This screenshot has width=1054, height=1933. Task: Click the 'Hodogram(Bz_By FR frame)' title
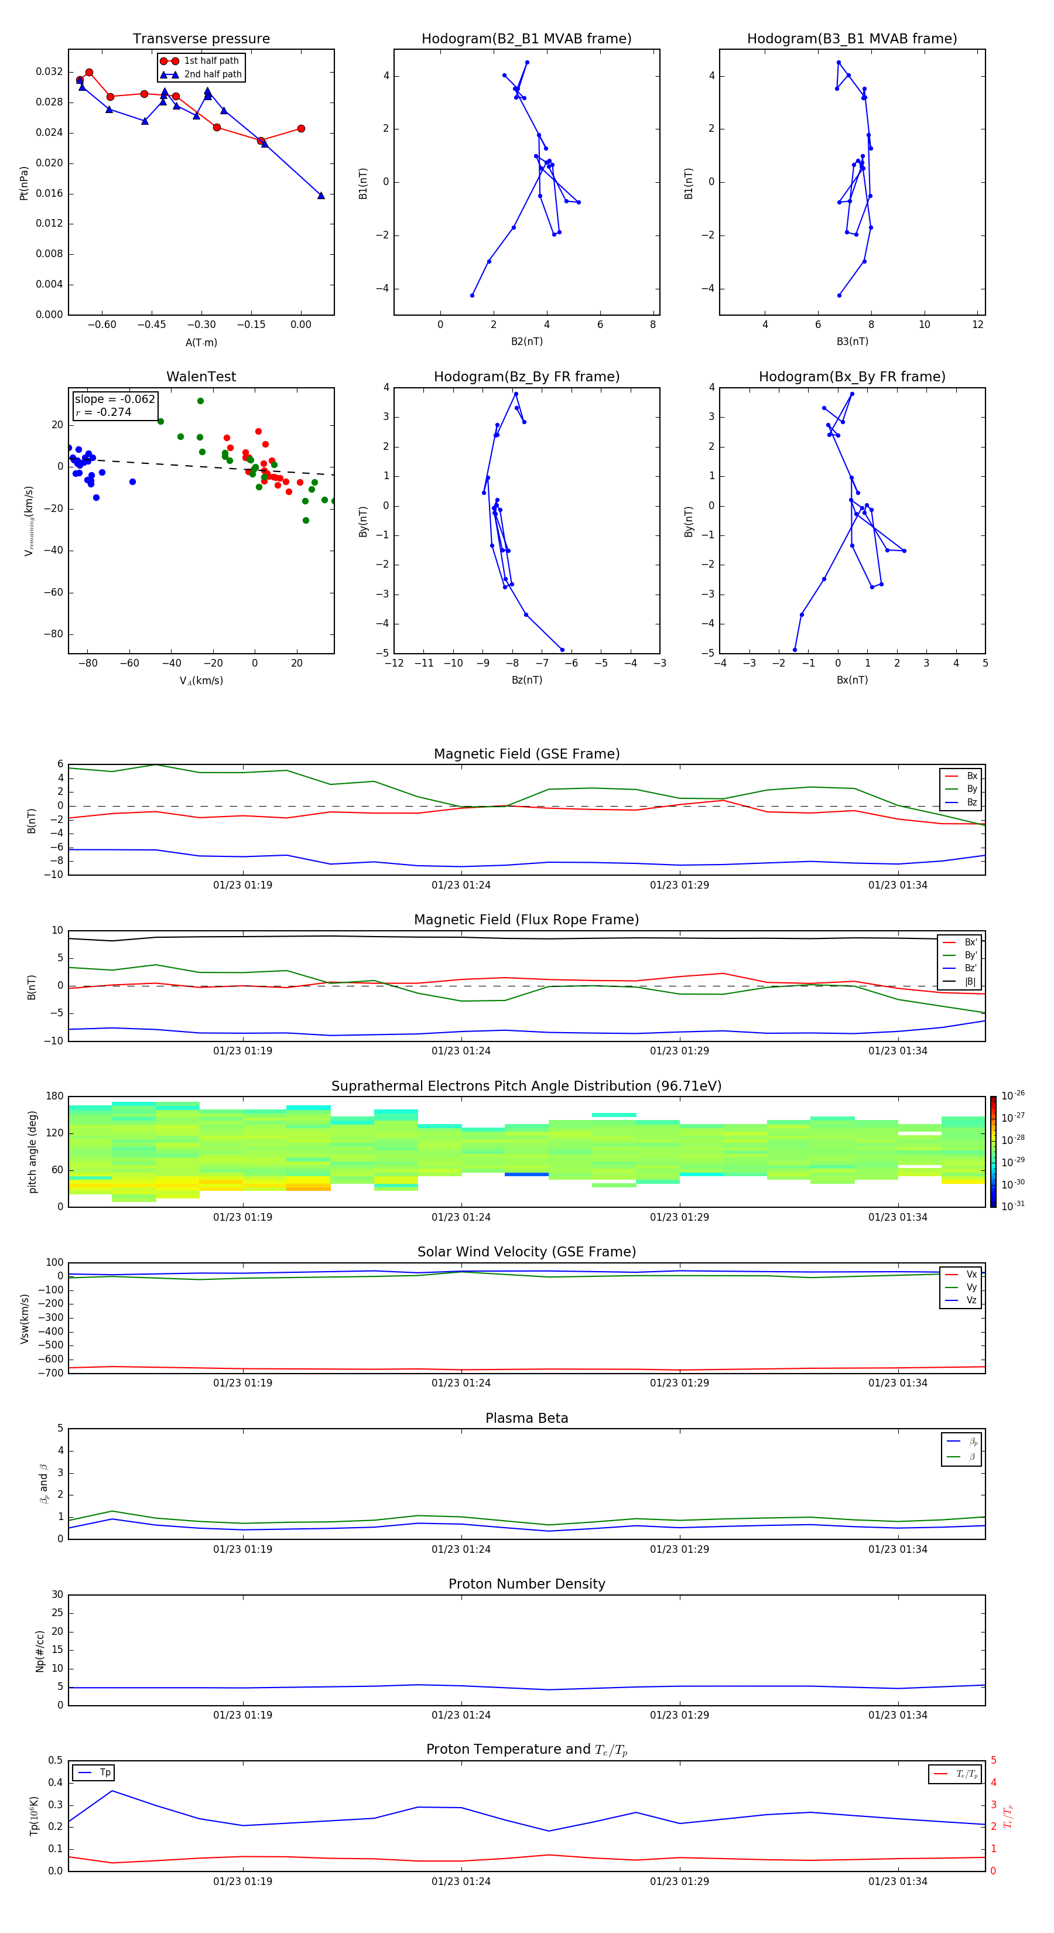(x=526, y=377)
